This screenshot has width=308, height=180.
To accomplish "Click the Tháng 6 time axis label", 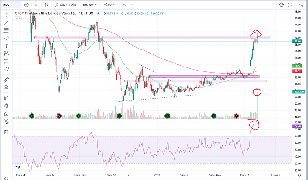I will coord(49,175).
